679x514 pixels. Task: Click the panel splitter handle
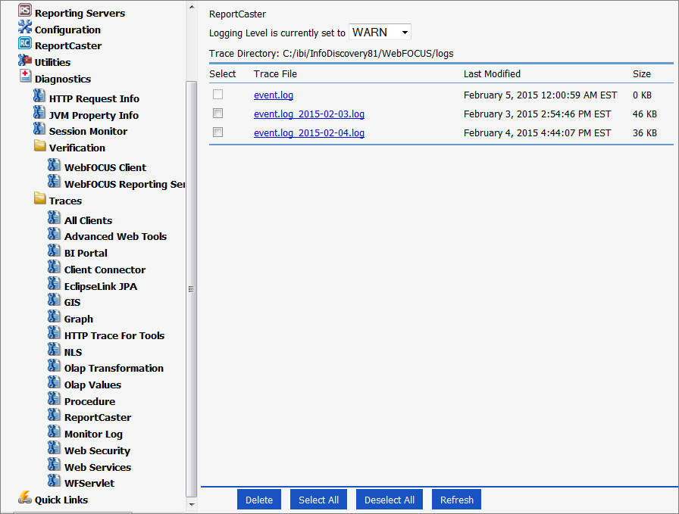point(191,288)
